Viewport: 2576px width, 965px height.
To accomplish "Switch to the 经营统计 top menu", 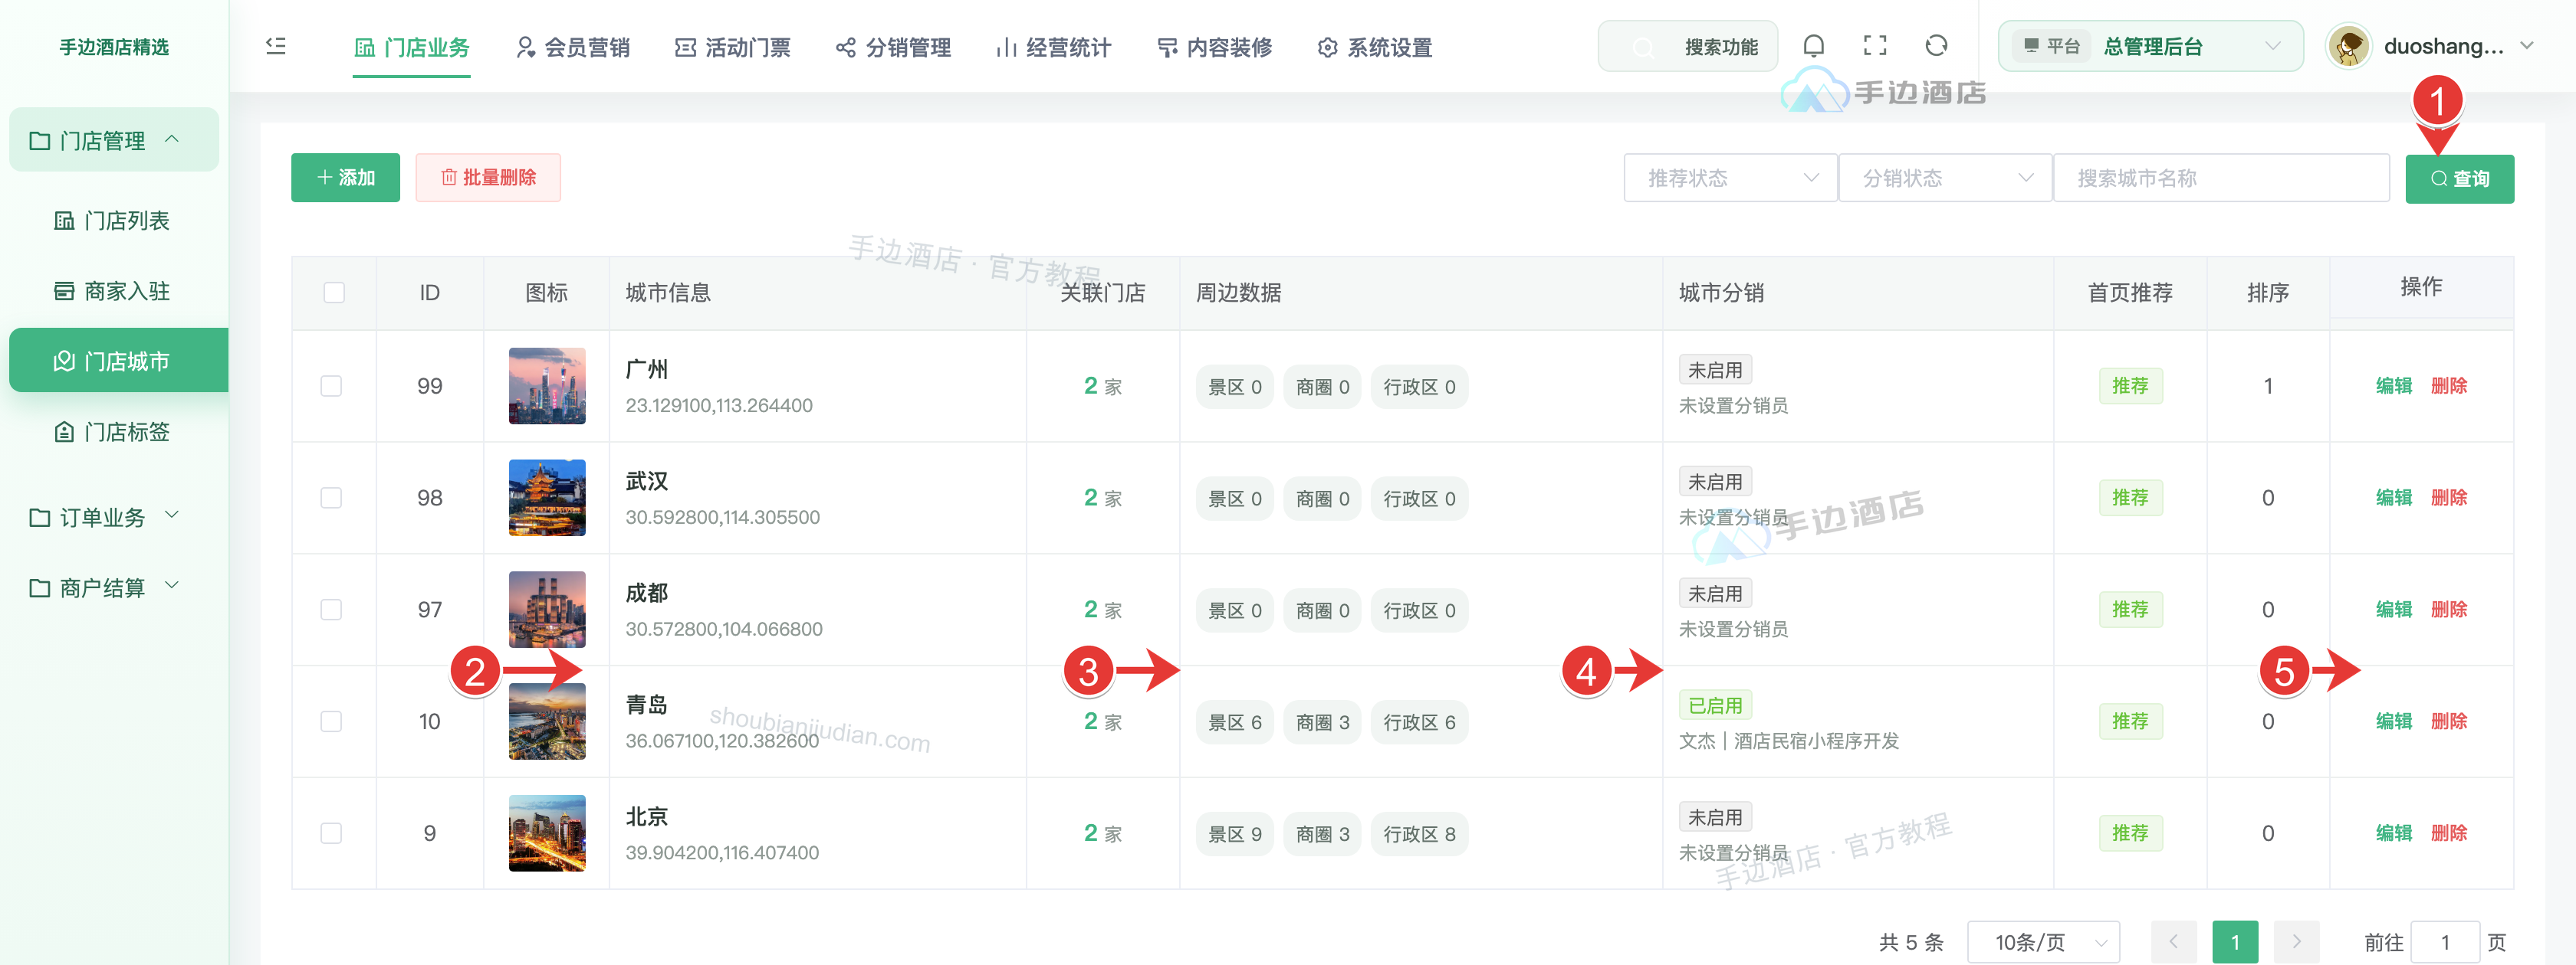I will [1054, 47].
